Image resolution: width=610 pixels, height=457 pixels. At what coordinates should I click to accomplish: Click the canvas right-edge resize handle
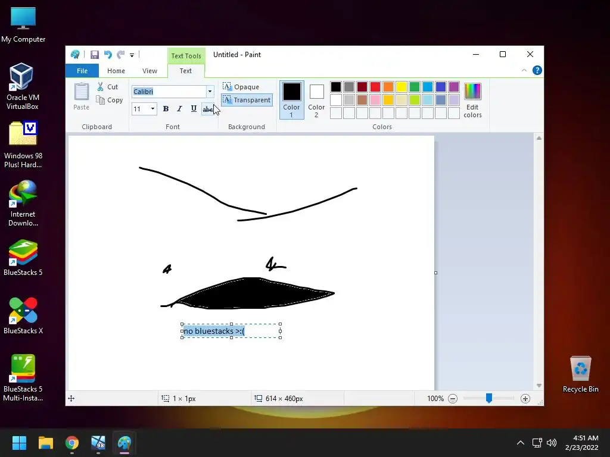pos(435,273)
